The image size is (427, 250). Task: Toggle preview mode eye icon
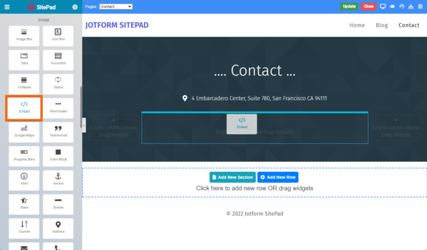tap(392, 7)
